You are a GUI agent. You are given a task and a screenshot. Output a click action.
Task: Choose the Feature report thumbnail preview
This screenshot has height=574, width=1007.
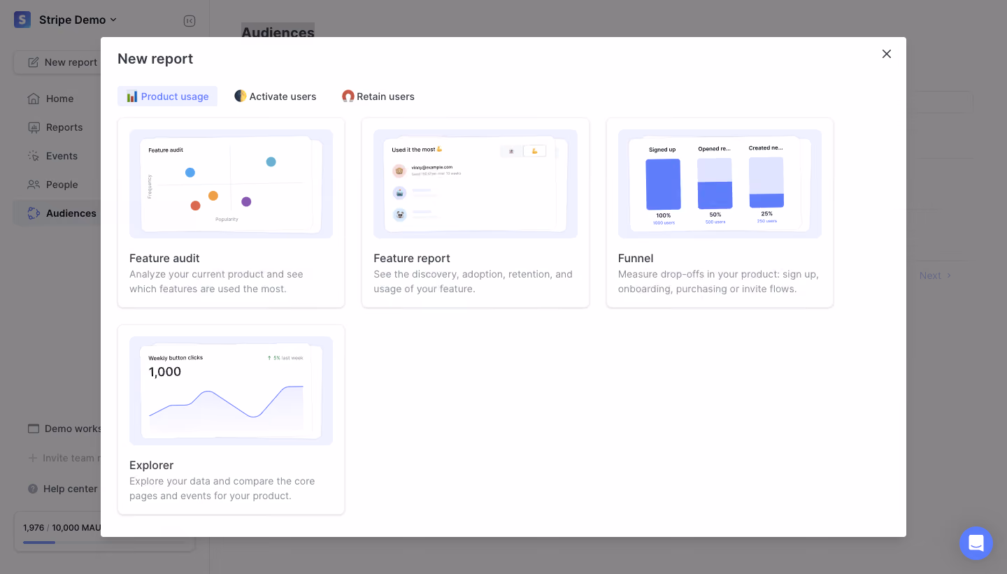click(x=476, y=184)
